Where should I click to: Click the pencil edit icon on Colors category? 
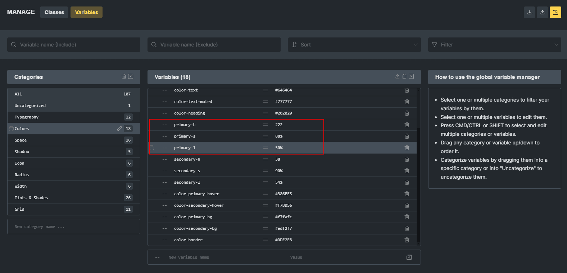coord(119,129)
